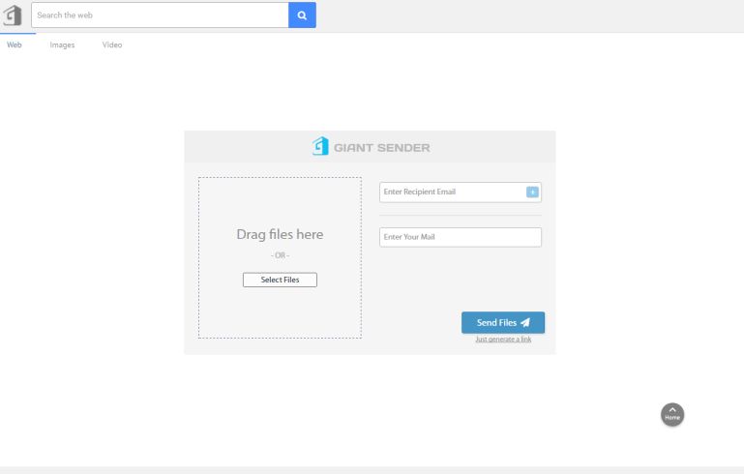Switch to the Web tab
744x474 pixels.
(15, 44)
